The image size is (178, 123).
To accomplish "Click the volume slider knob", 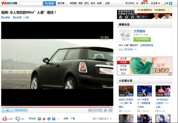I will click(101, 110).
